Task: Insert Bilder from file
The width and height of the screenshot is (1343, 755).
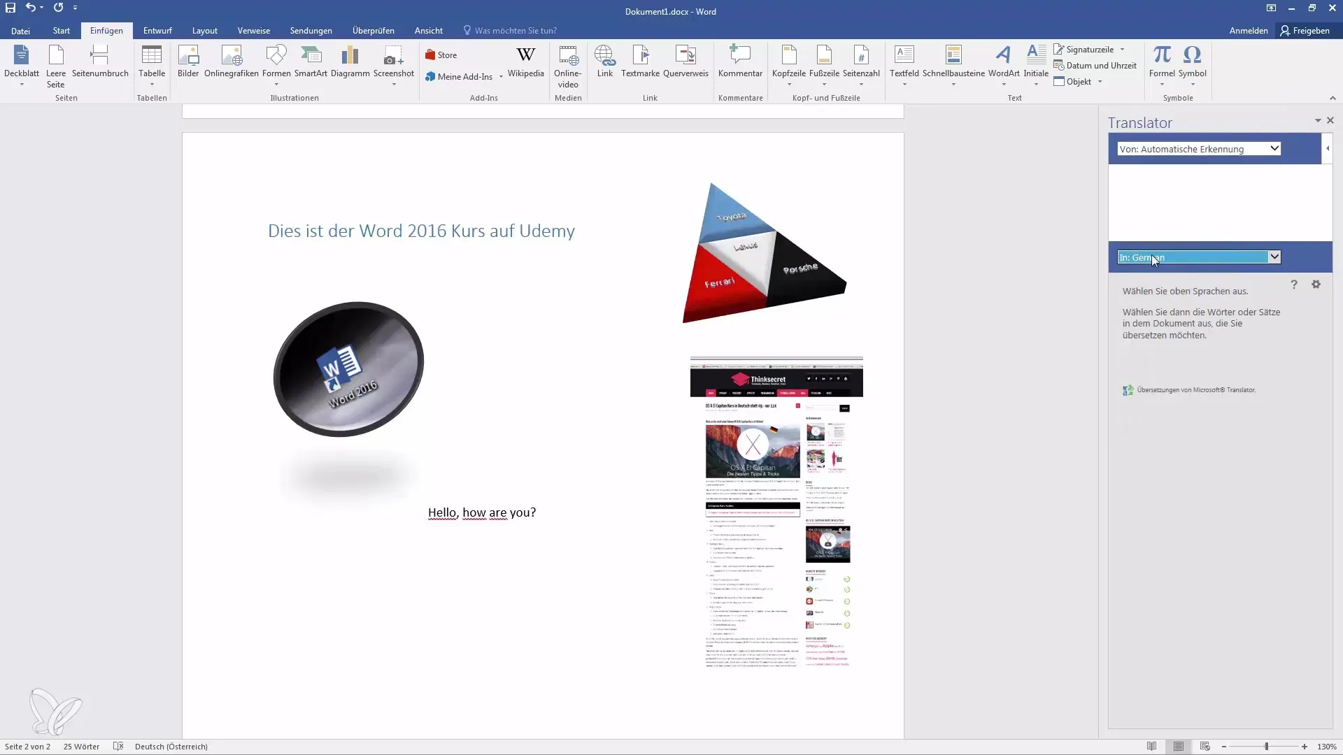Action: click(x=188, y=62)
